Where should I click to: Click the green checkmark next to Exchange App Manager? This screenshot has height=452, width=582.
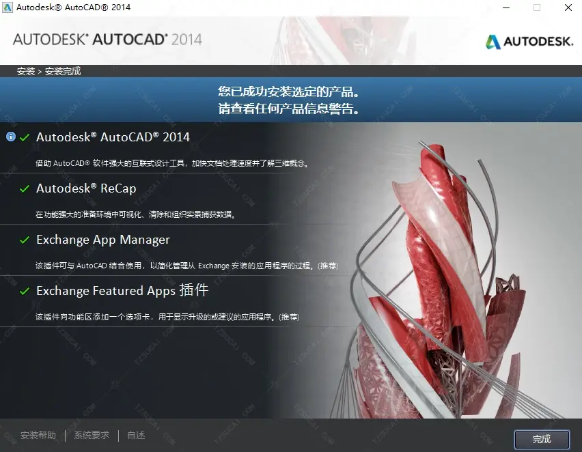[25, 240]
